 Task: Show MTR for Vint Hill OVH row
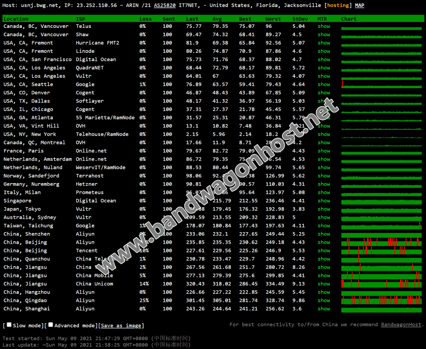[324, 126]
